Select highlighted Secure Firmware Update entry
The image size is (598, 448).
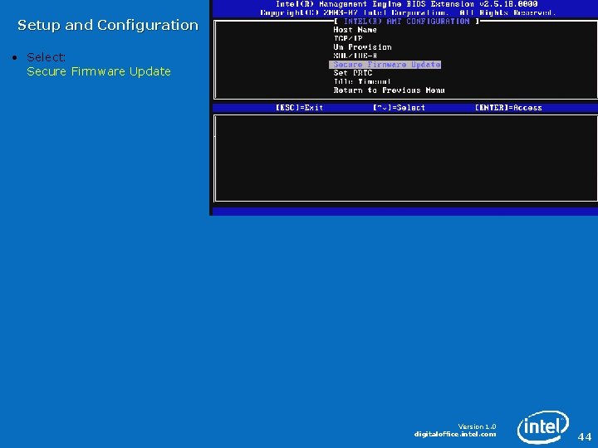pos(385,65)
